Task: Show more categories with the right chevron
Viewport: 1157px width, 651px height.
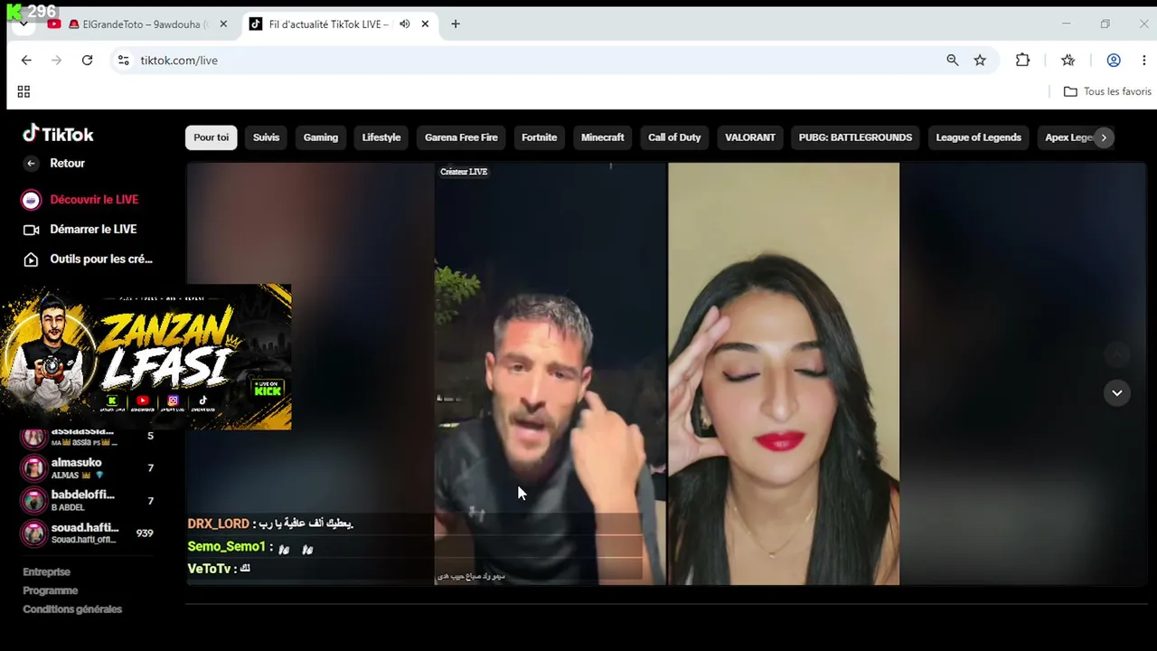Action: point(1104,137)
